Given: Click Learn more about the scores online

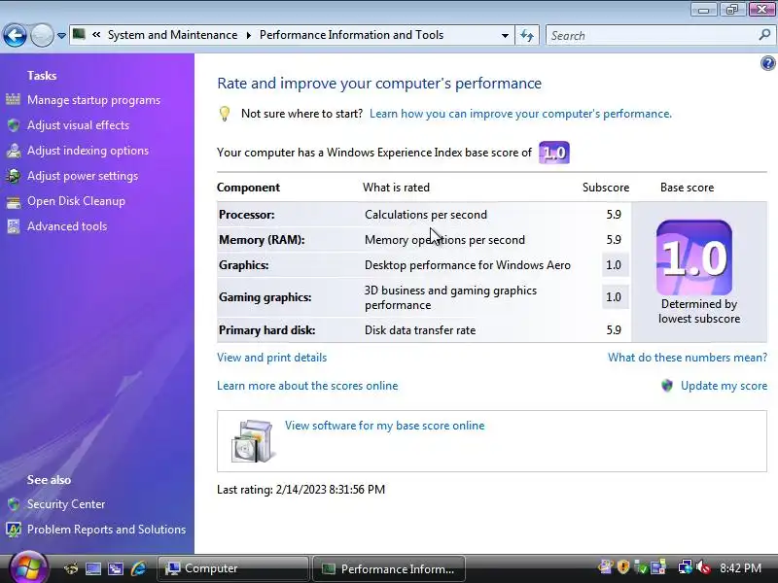Looking at the screenshot, I should click(307, 386).
